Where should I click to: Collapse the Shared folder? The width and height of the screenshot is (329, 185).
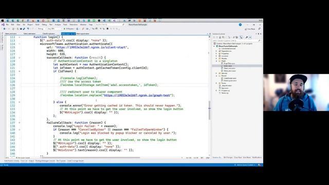click(x=216, y=76)
